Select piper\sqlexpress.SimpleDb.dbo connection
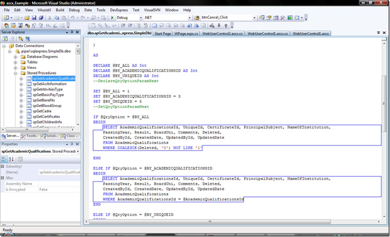 coord(46,51)
